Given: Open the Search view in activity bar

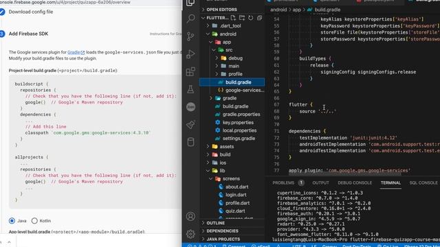Looking at the screenshot, I should click(x=190, y=19).
